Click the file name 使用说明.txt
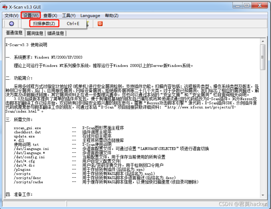Viewport: 271px width, 209px height. pos(26,145)
